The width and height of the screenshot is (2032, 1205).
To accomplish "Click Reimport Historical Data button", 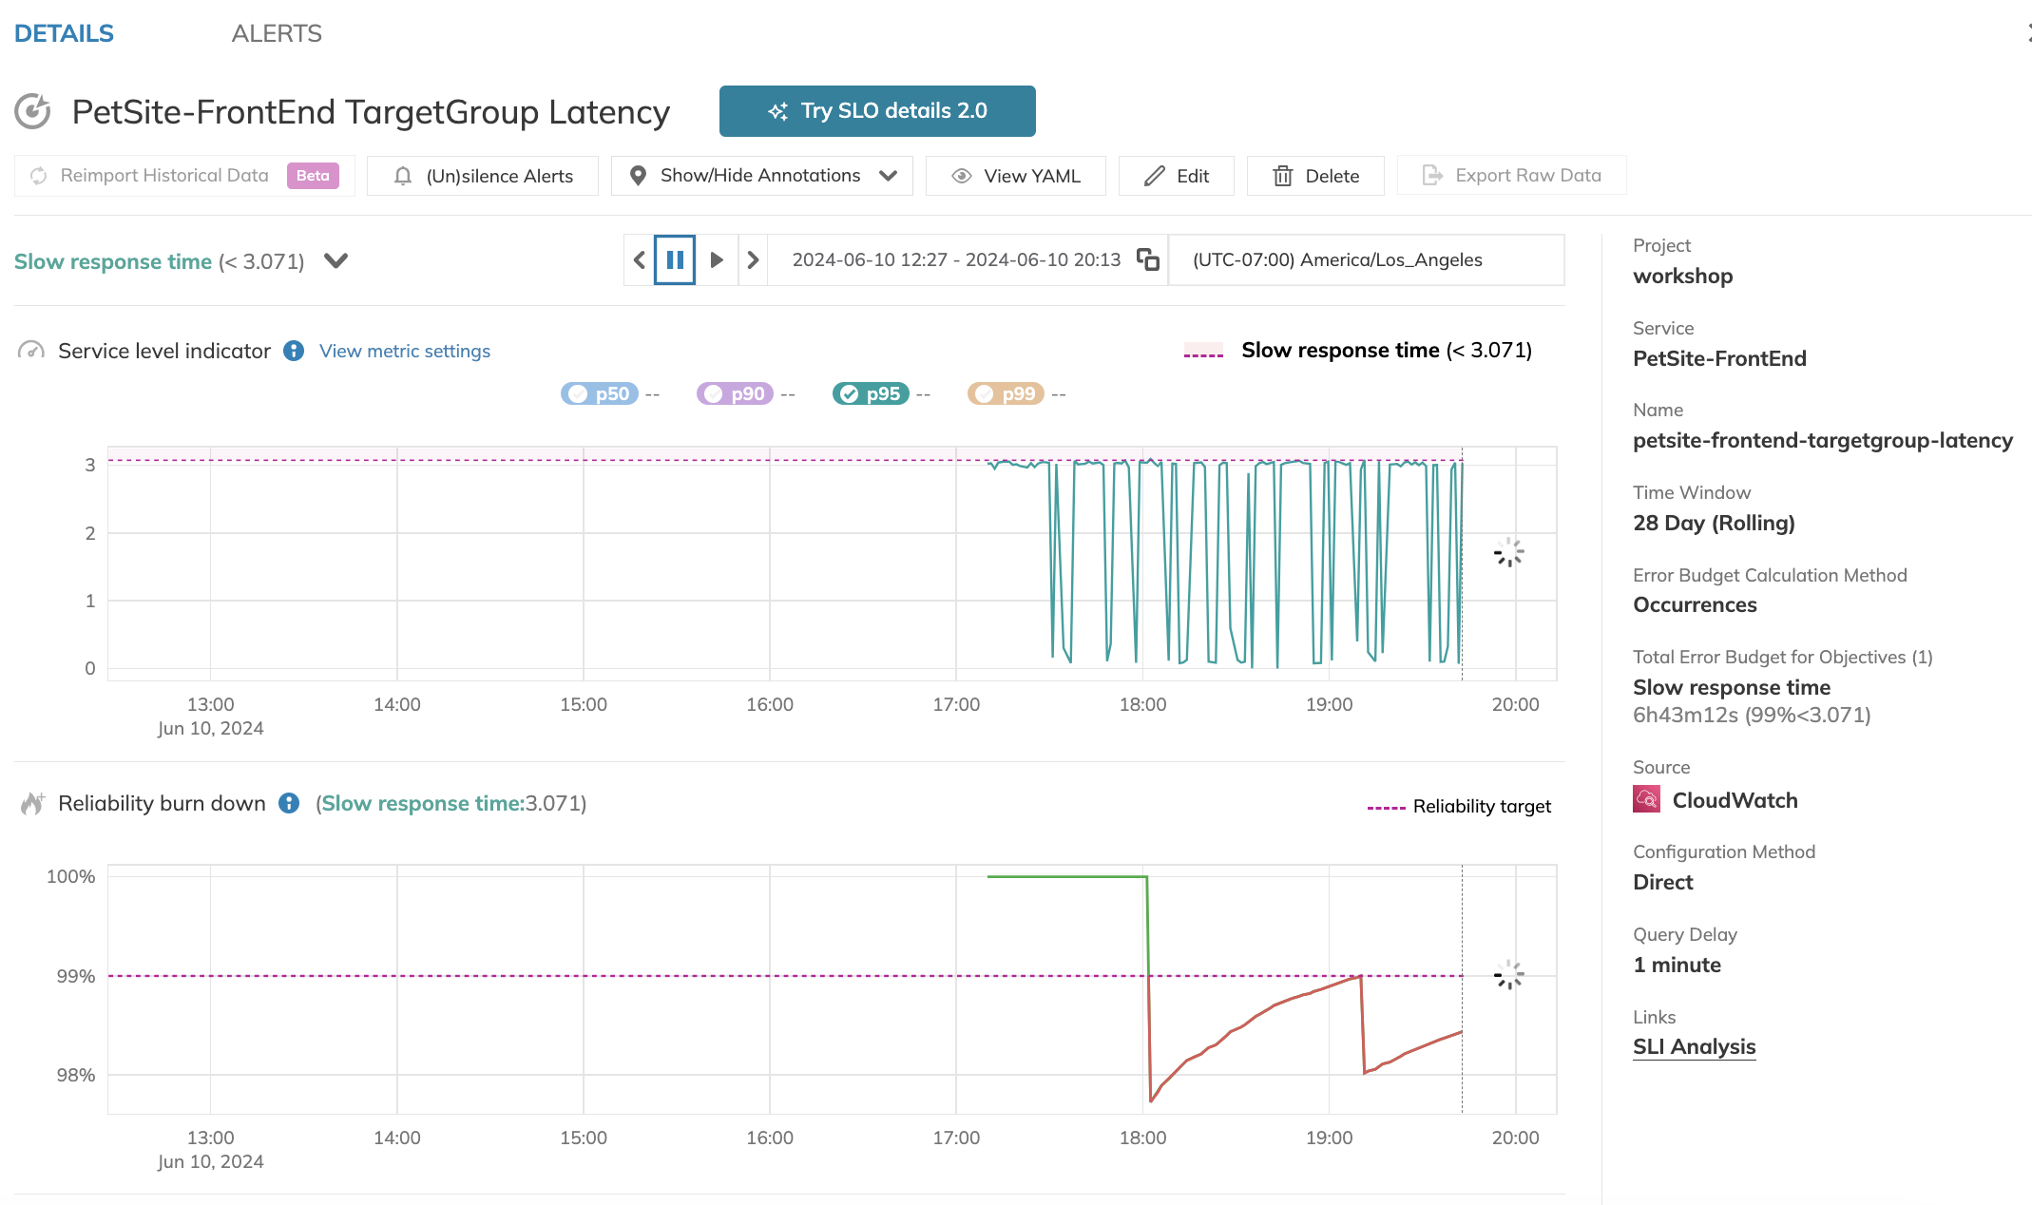I will pos(185,176).
